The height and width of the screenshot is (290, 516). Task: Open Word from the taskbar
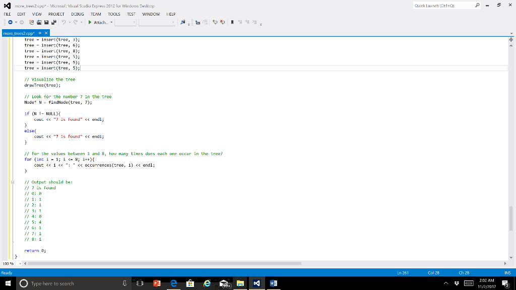tap(273, 283)
